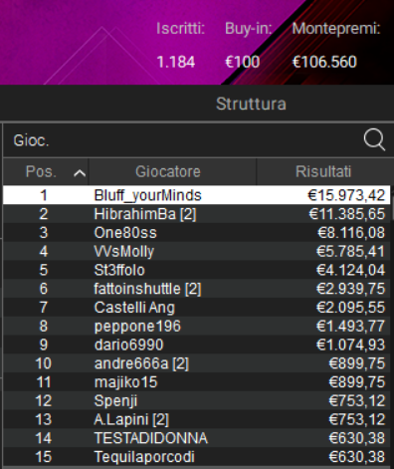Viewport: 394px width, 469px height.
Task: Click the Gioc. player search field
Action: [x=196, y=140]
